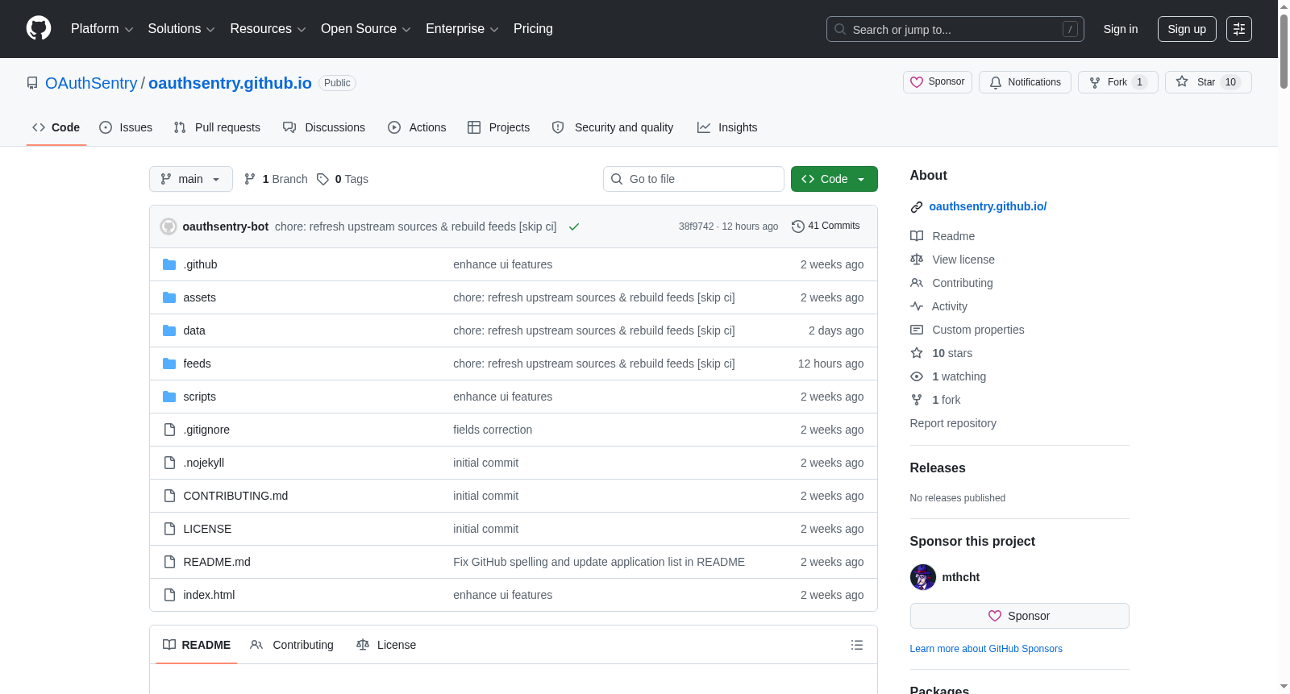Switch to the Issues tab
1290x694 pixels.
click(126, 127)
